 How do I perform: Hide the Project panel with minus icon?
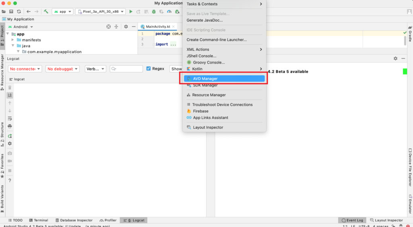point(133,27)
